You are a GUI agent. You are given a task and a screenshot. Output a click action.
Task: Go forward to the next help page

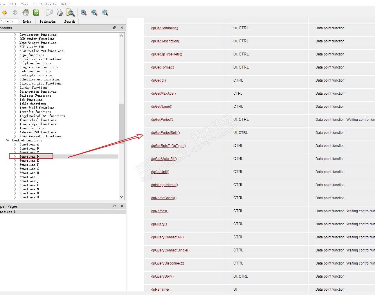(15, 12)
